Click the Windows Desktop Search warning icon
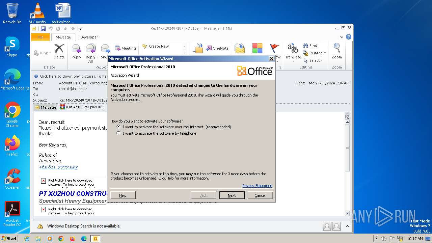 tap(40, 226)
